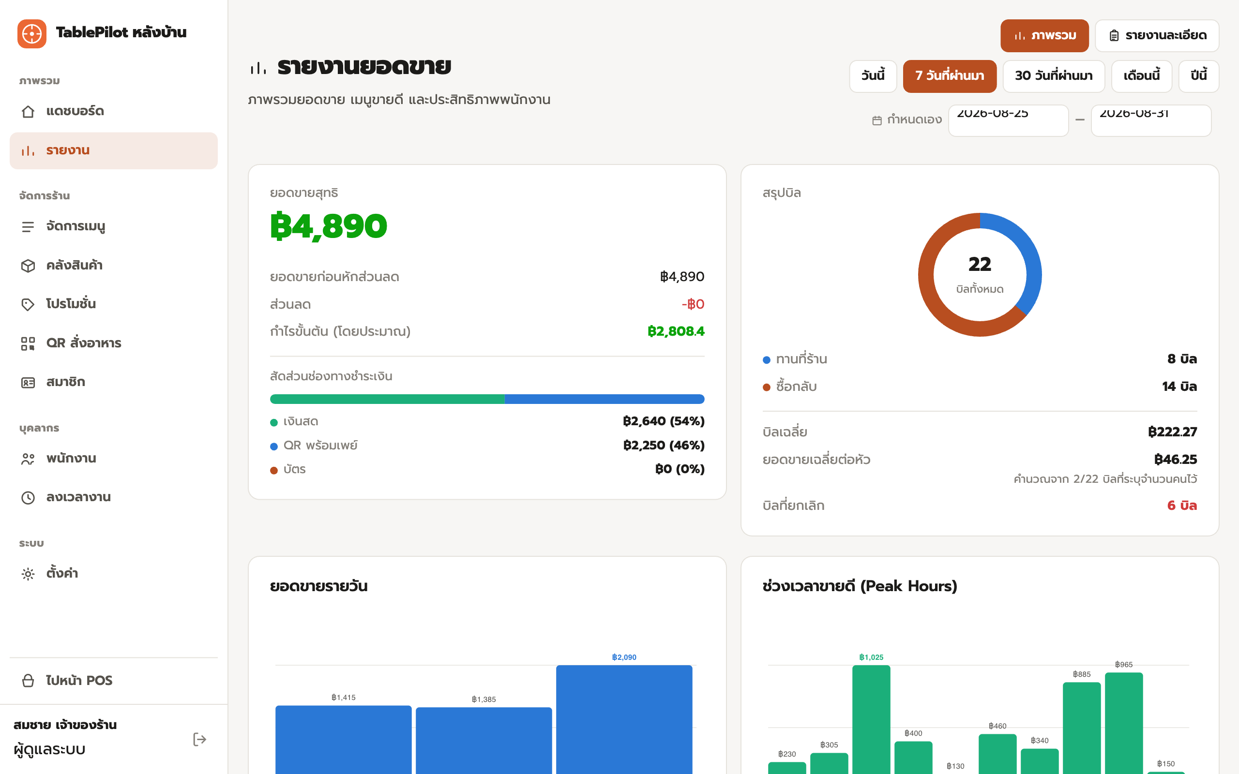This screenshot has width=1239, height=774.
Task: Switch to the รายงานละเอียด tab
Action: [1157, 36]
